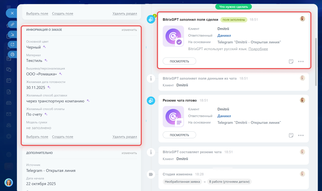Open three-dots menu on fields-filled card
The height and width of the screenshot is (191, 322).
click(x=301, y=61)
